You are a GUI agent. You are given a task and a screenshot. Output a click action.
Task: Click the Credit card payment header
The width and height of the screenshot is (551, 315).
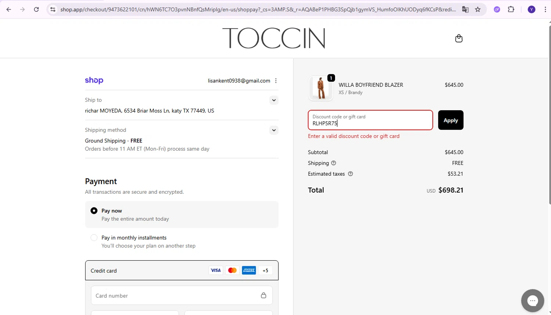tap(182, 271)
